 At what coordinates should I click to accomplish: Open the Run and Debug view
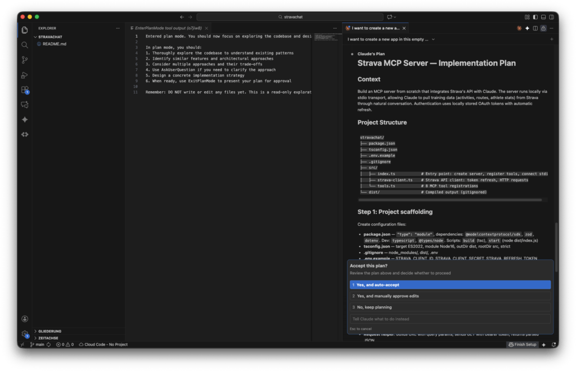tap(25, 75)
